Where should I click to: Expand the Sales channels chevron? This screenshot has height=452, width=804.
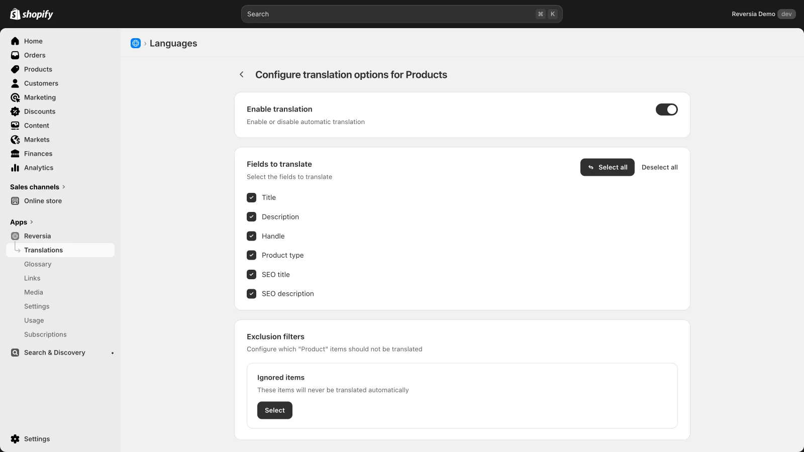(64, 187)
